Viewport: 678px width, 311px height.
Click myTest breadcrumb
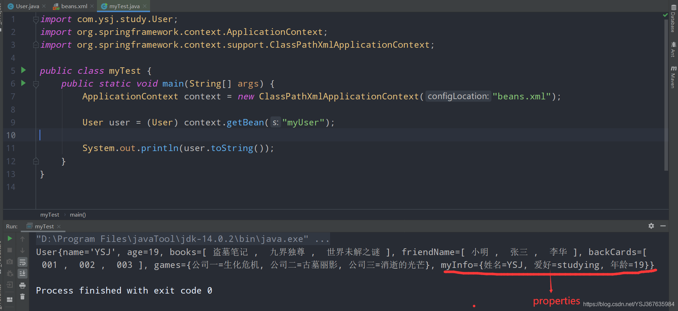coord(50,214)
